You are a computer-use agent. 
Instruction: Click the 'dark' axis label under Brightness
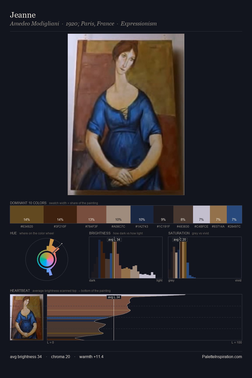click(92, 280)
